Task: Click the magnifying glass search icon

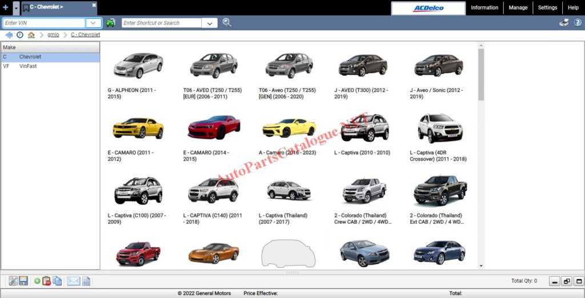Action: pyautogui.click(x=227, y=22)
